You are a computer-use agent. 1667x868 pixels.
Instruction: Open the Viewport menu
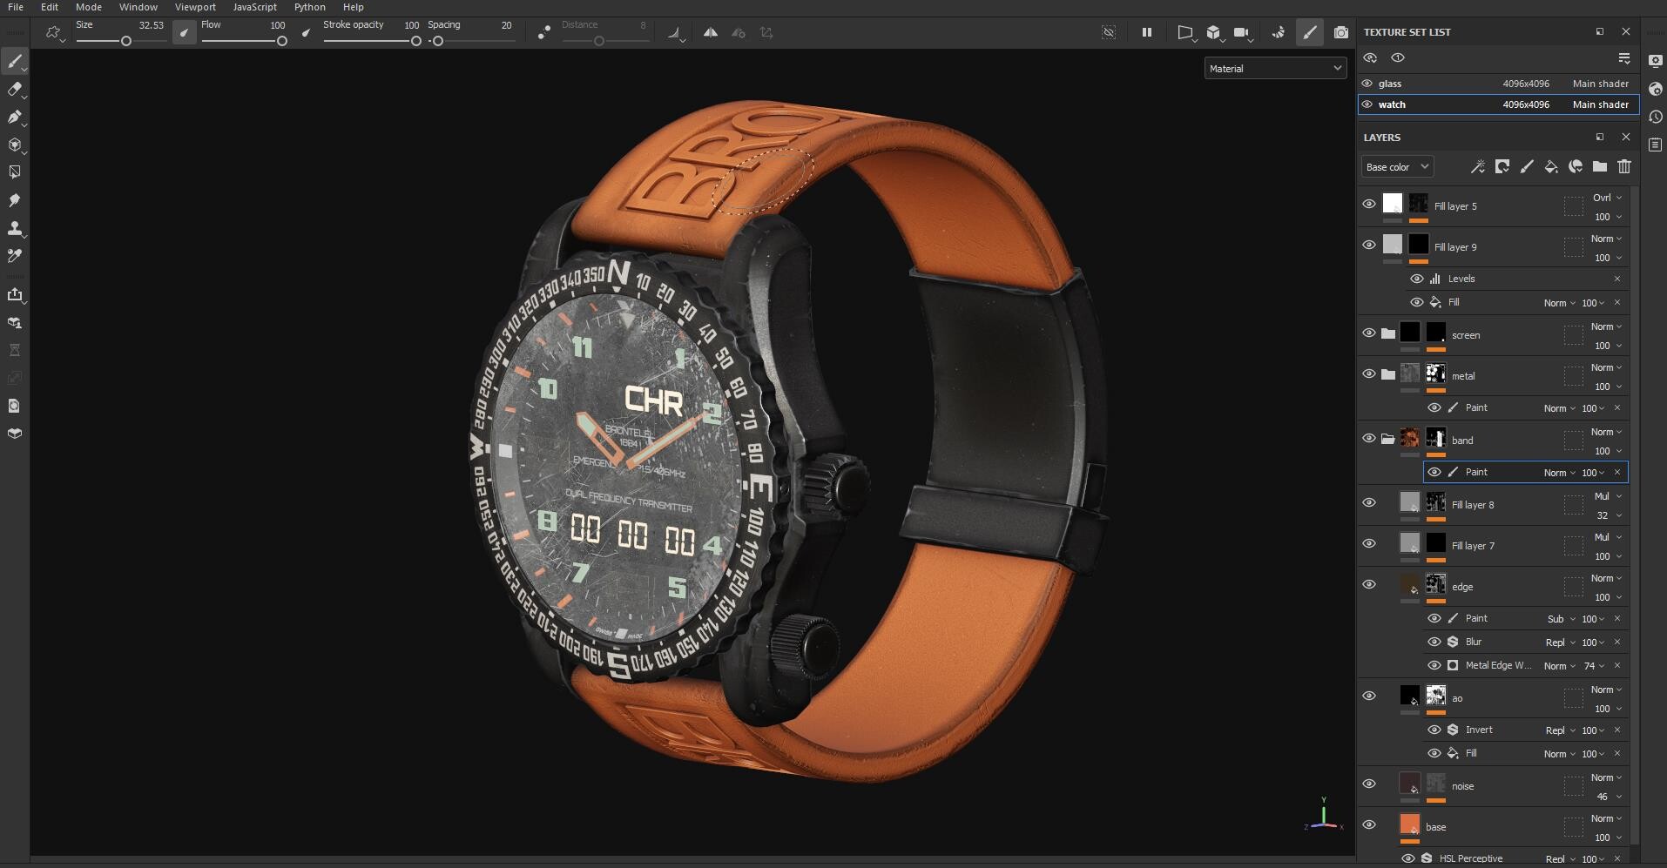(x=195, y=7)
